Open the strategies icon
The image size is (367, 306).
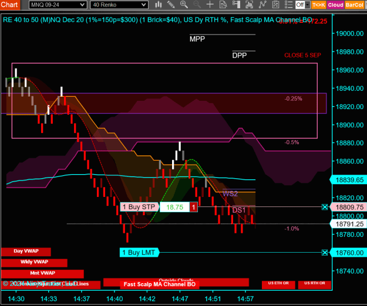pos(276,5)
